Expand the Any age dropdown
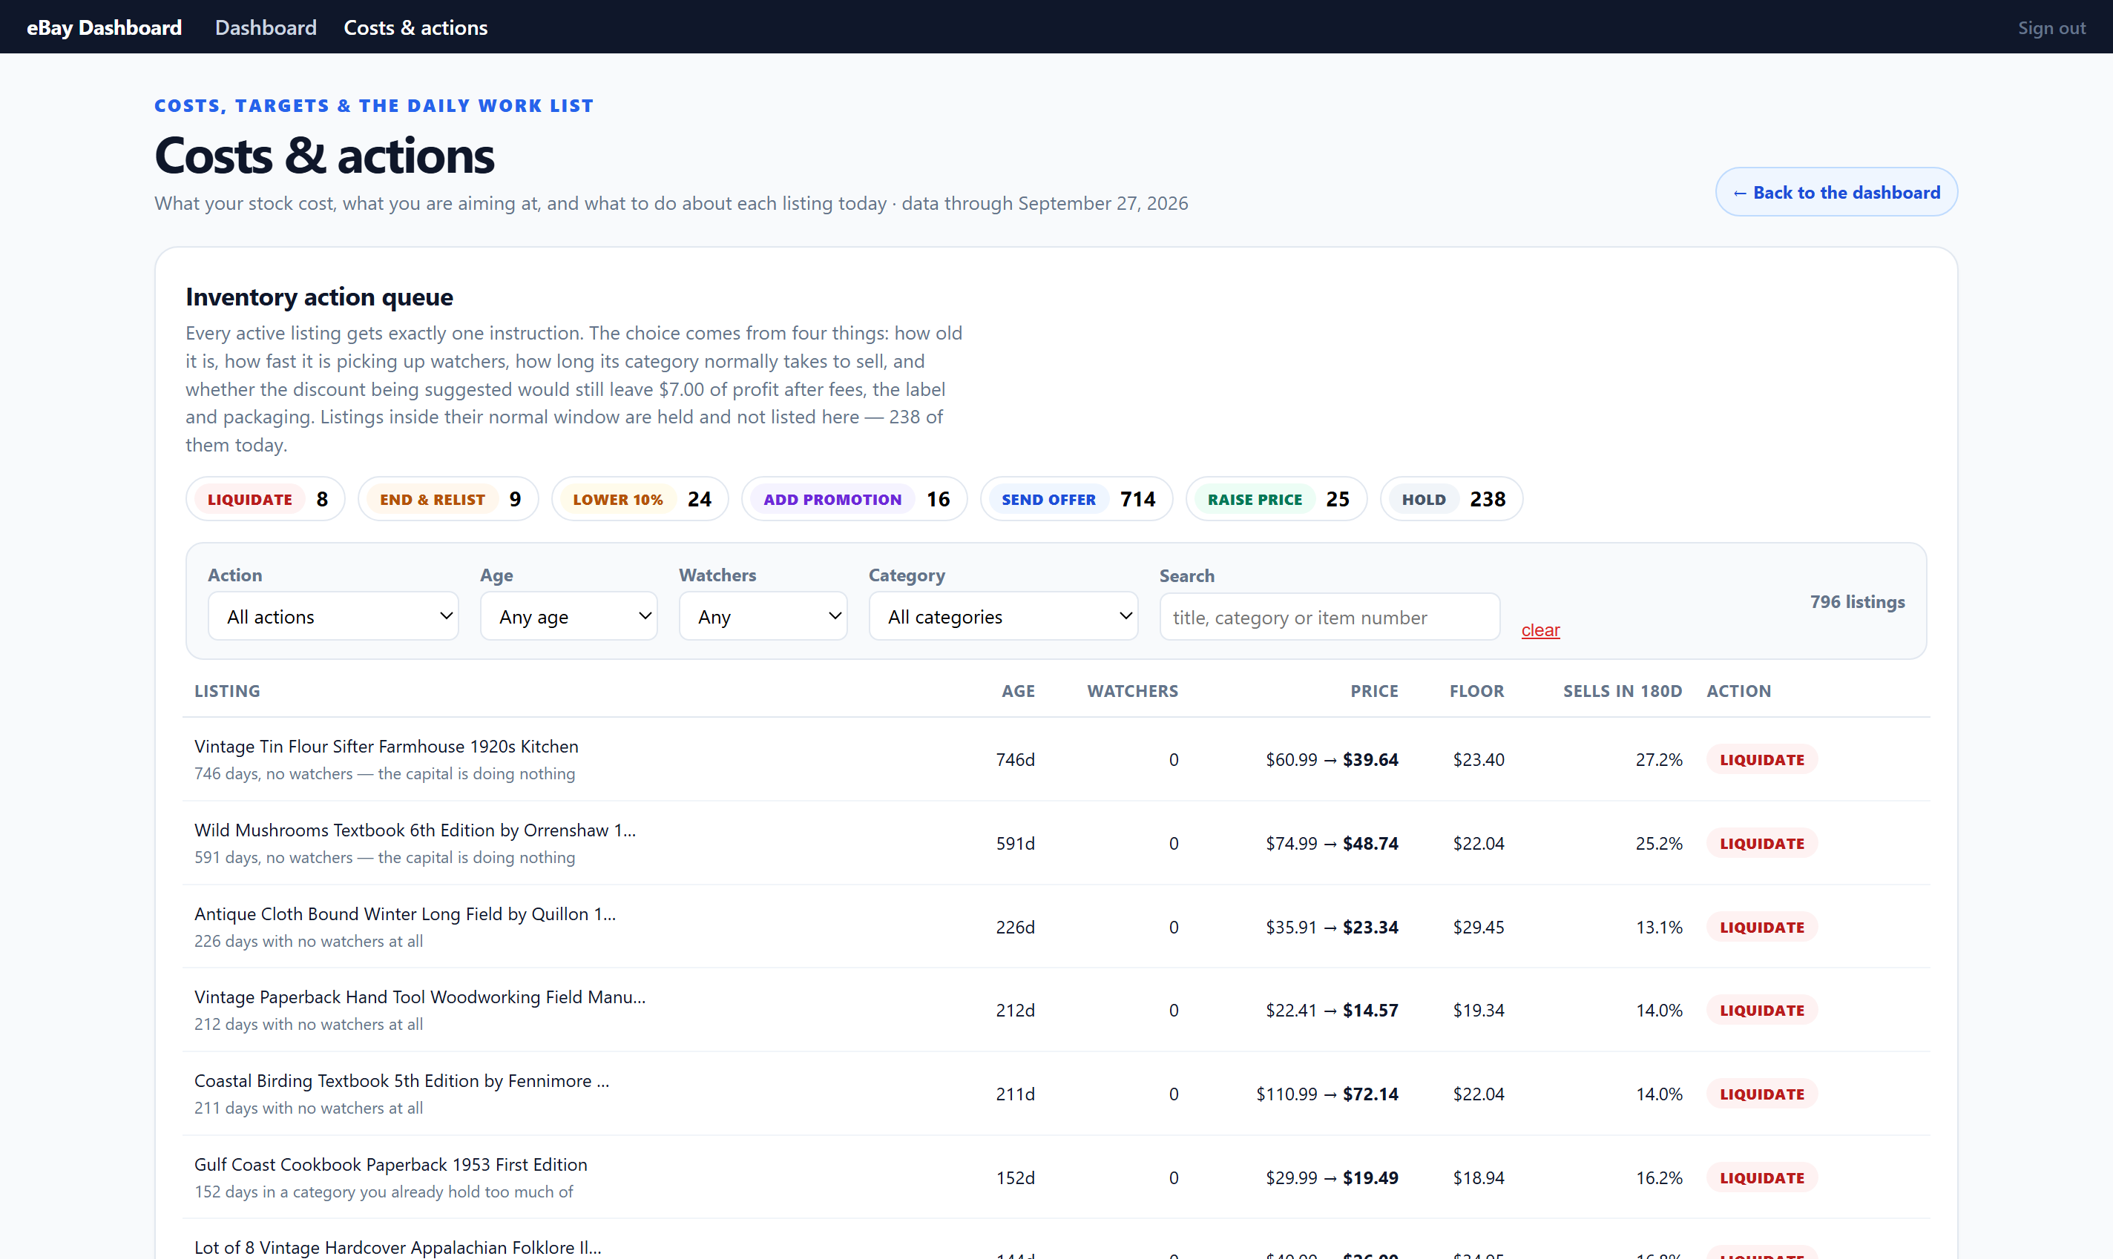 (568, 616)
